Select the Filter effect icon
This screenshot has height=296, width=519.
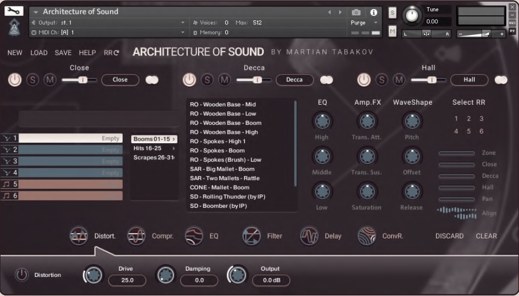tap(252, 236)
